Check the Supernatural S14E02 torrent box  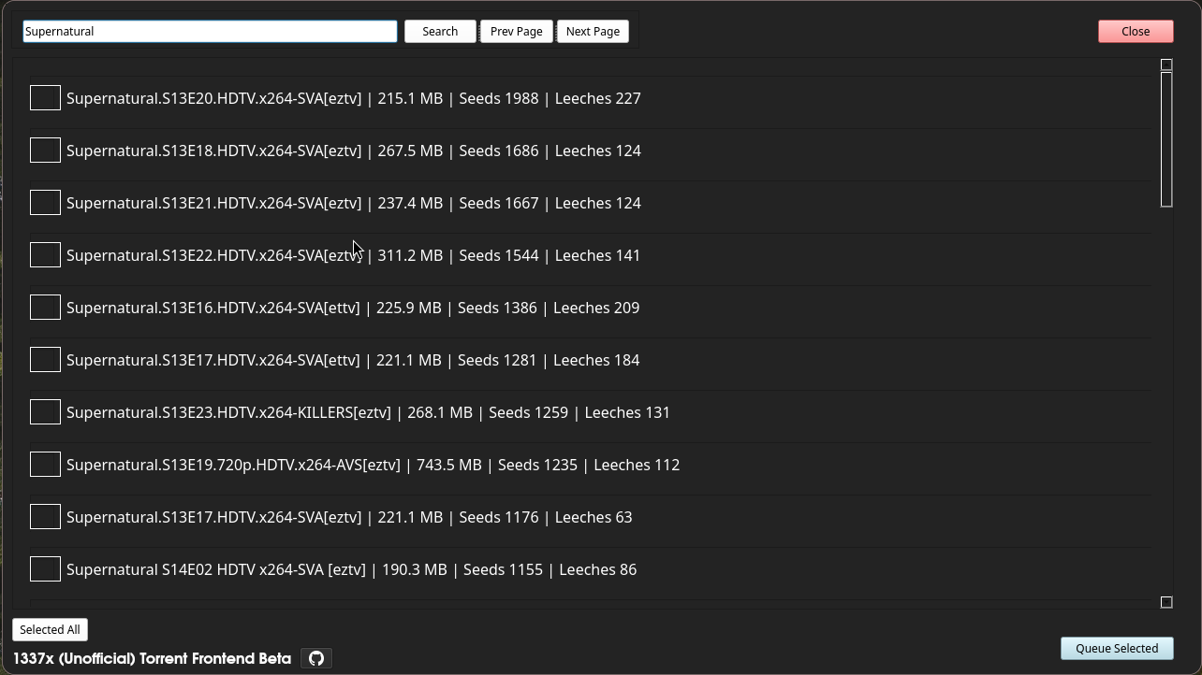coord(45,569)
